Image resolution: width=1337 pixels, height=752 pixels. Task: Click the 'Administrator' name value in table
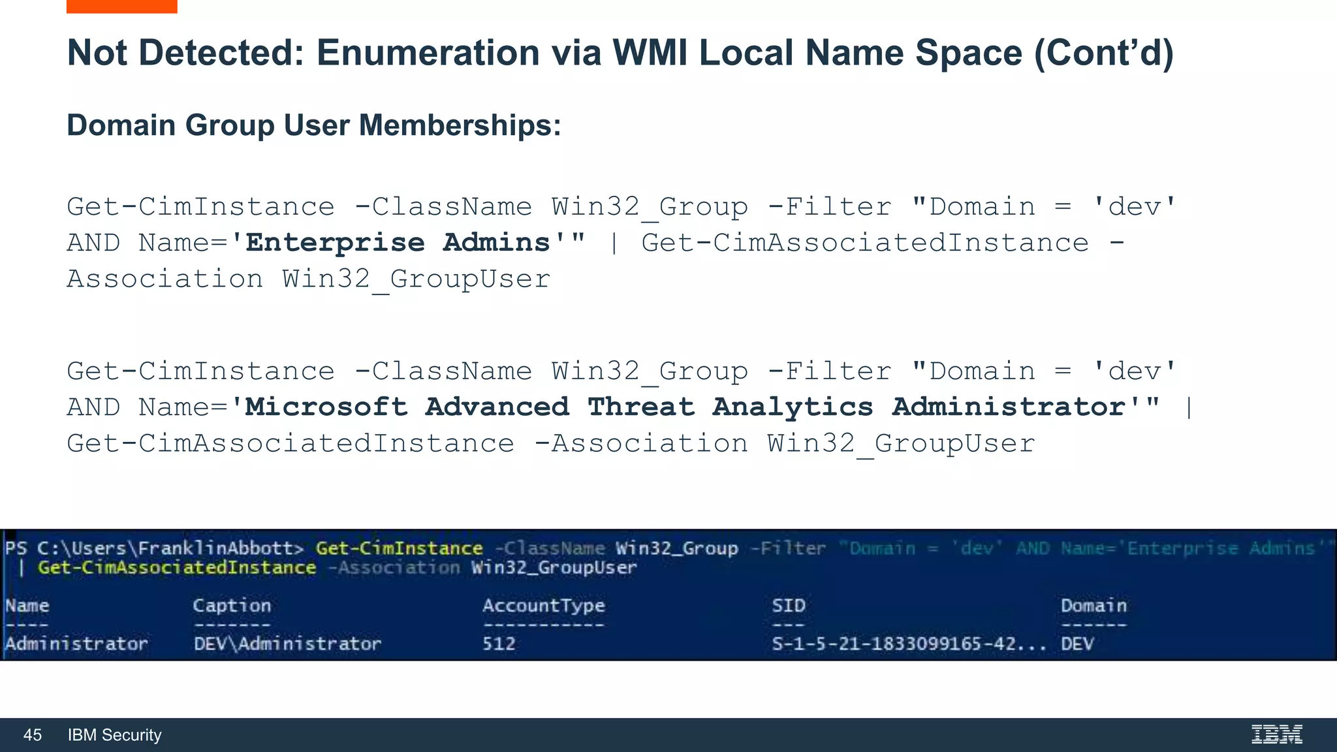click(x=76, y=644)
